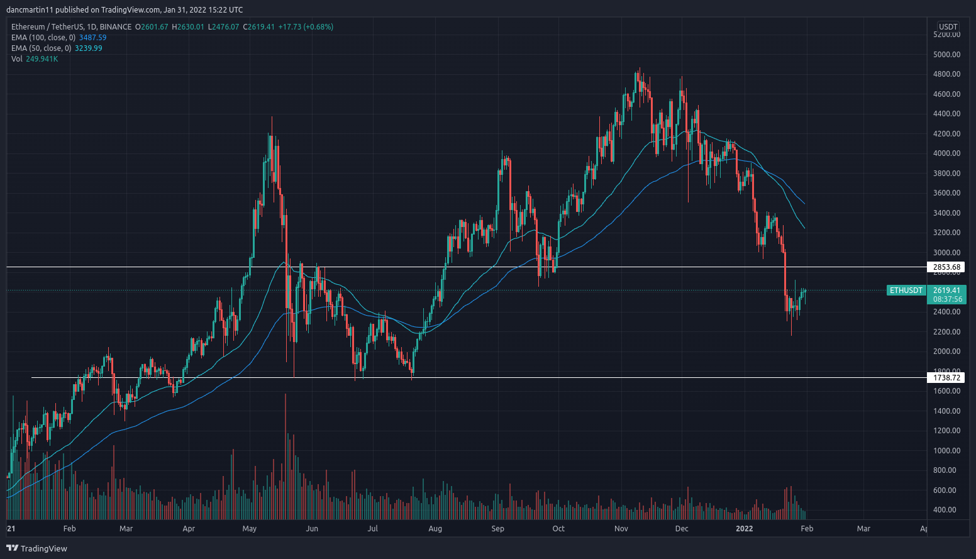This screenshot has width=976, height=559.
Task: Click the Aug label on time axis
Action: point(435,529)
